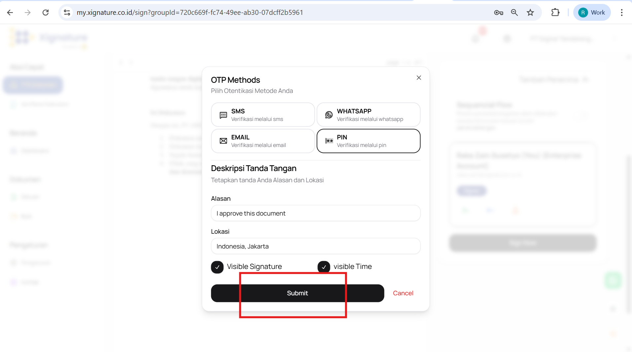The image size is (632, 352).
Task: Toggle the visible Time checkbox
Action: 324,267
